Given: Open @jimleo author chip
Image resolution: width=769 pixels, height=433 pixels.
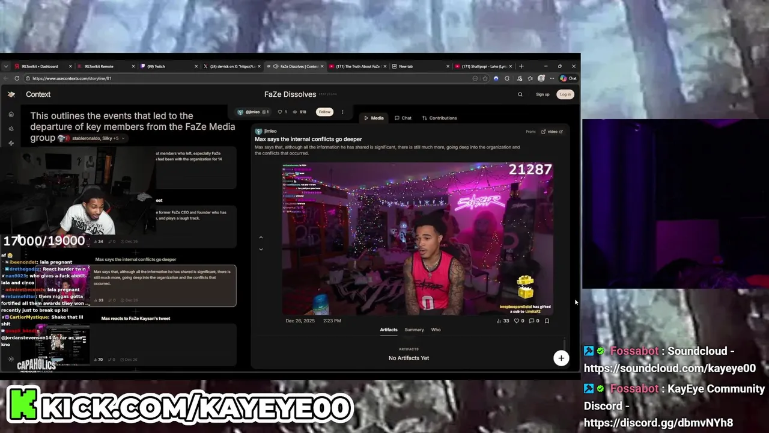Looking at the screenshot, I should (252, 112).
